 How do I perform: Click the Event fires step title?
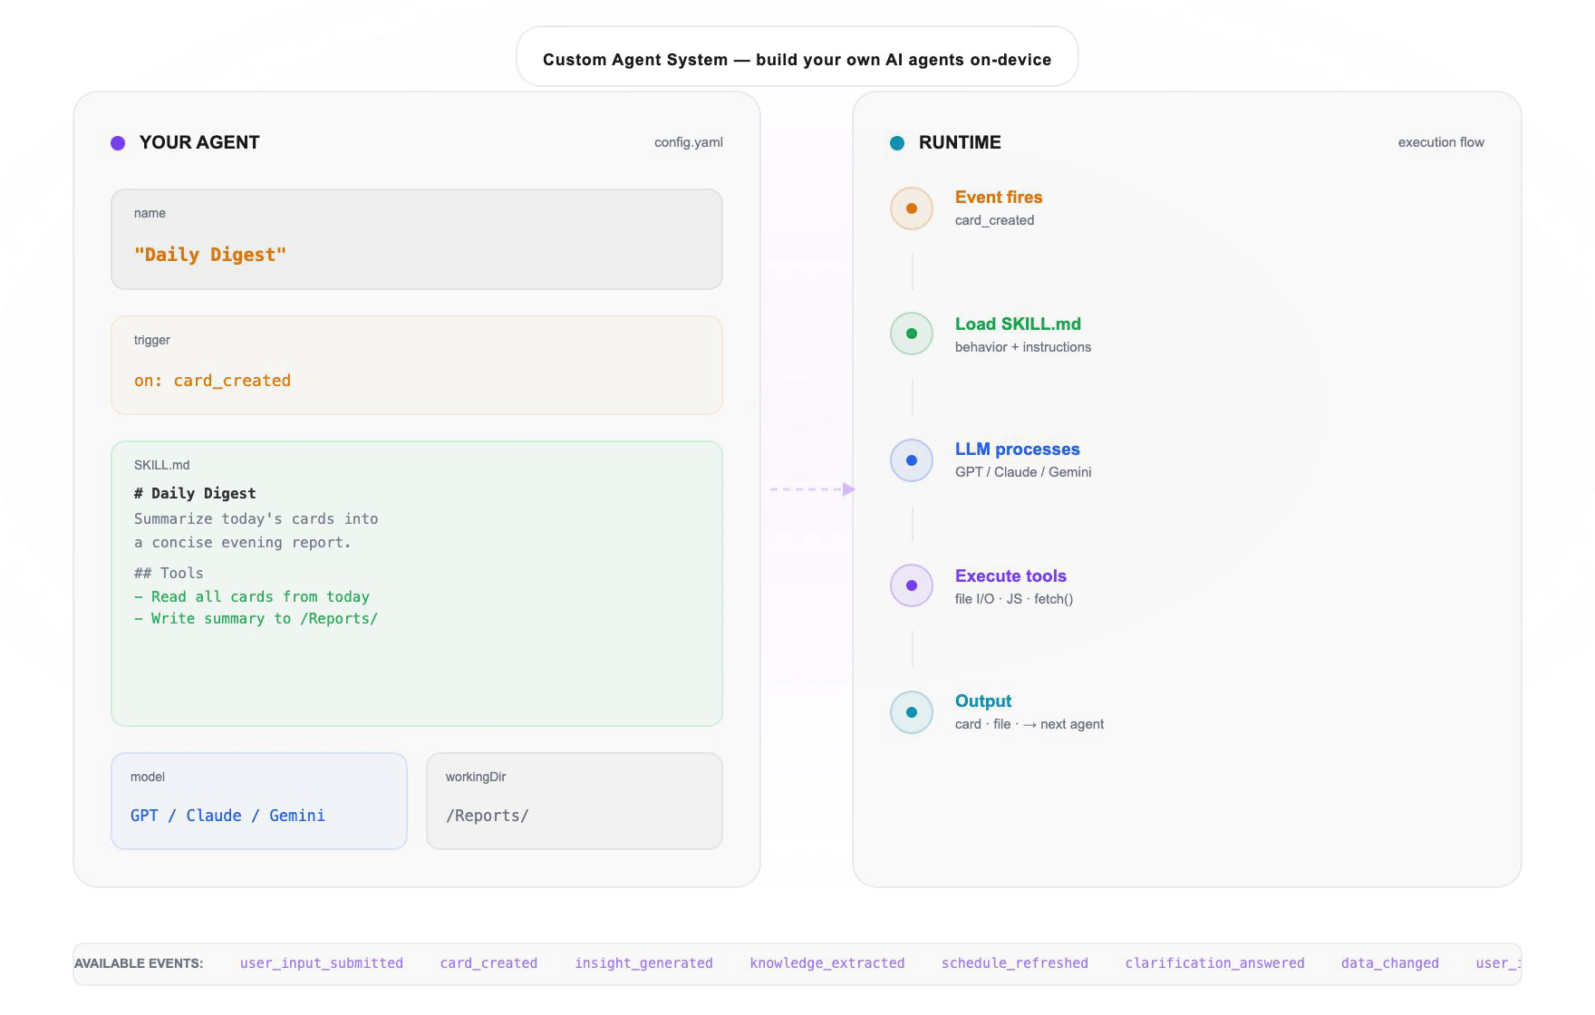[999, 197]
